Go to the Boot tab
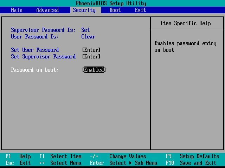The height and width of the screenshot is (168, 225). click(115, 10)
